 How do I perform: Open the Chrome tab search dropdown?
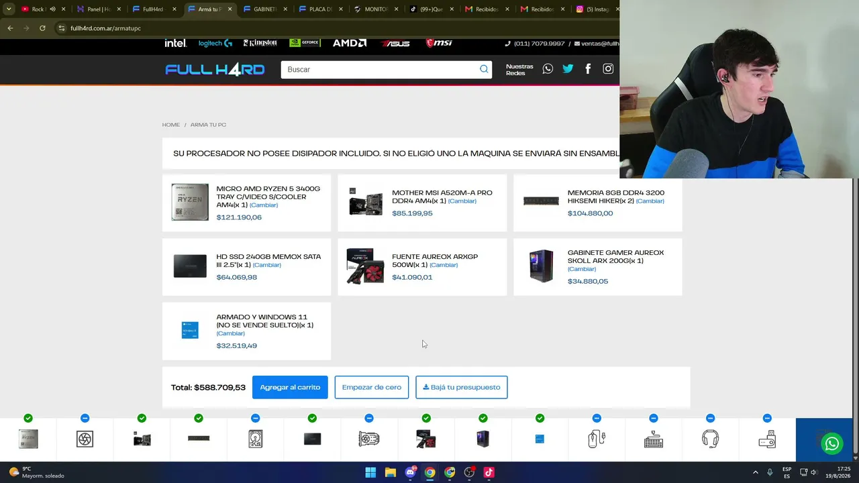9,9
